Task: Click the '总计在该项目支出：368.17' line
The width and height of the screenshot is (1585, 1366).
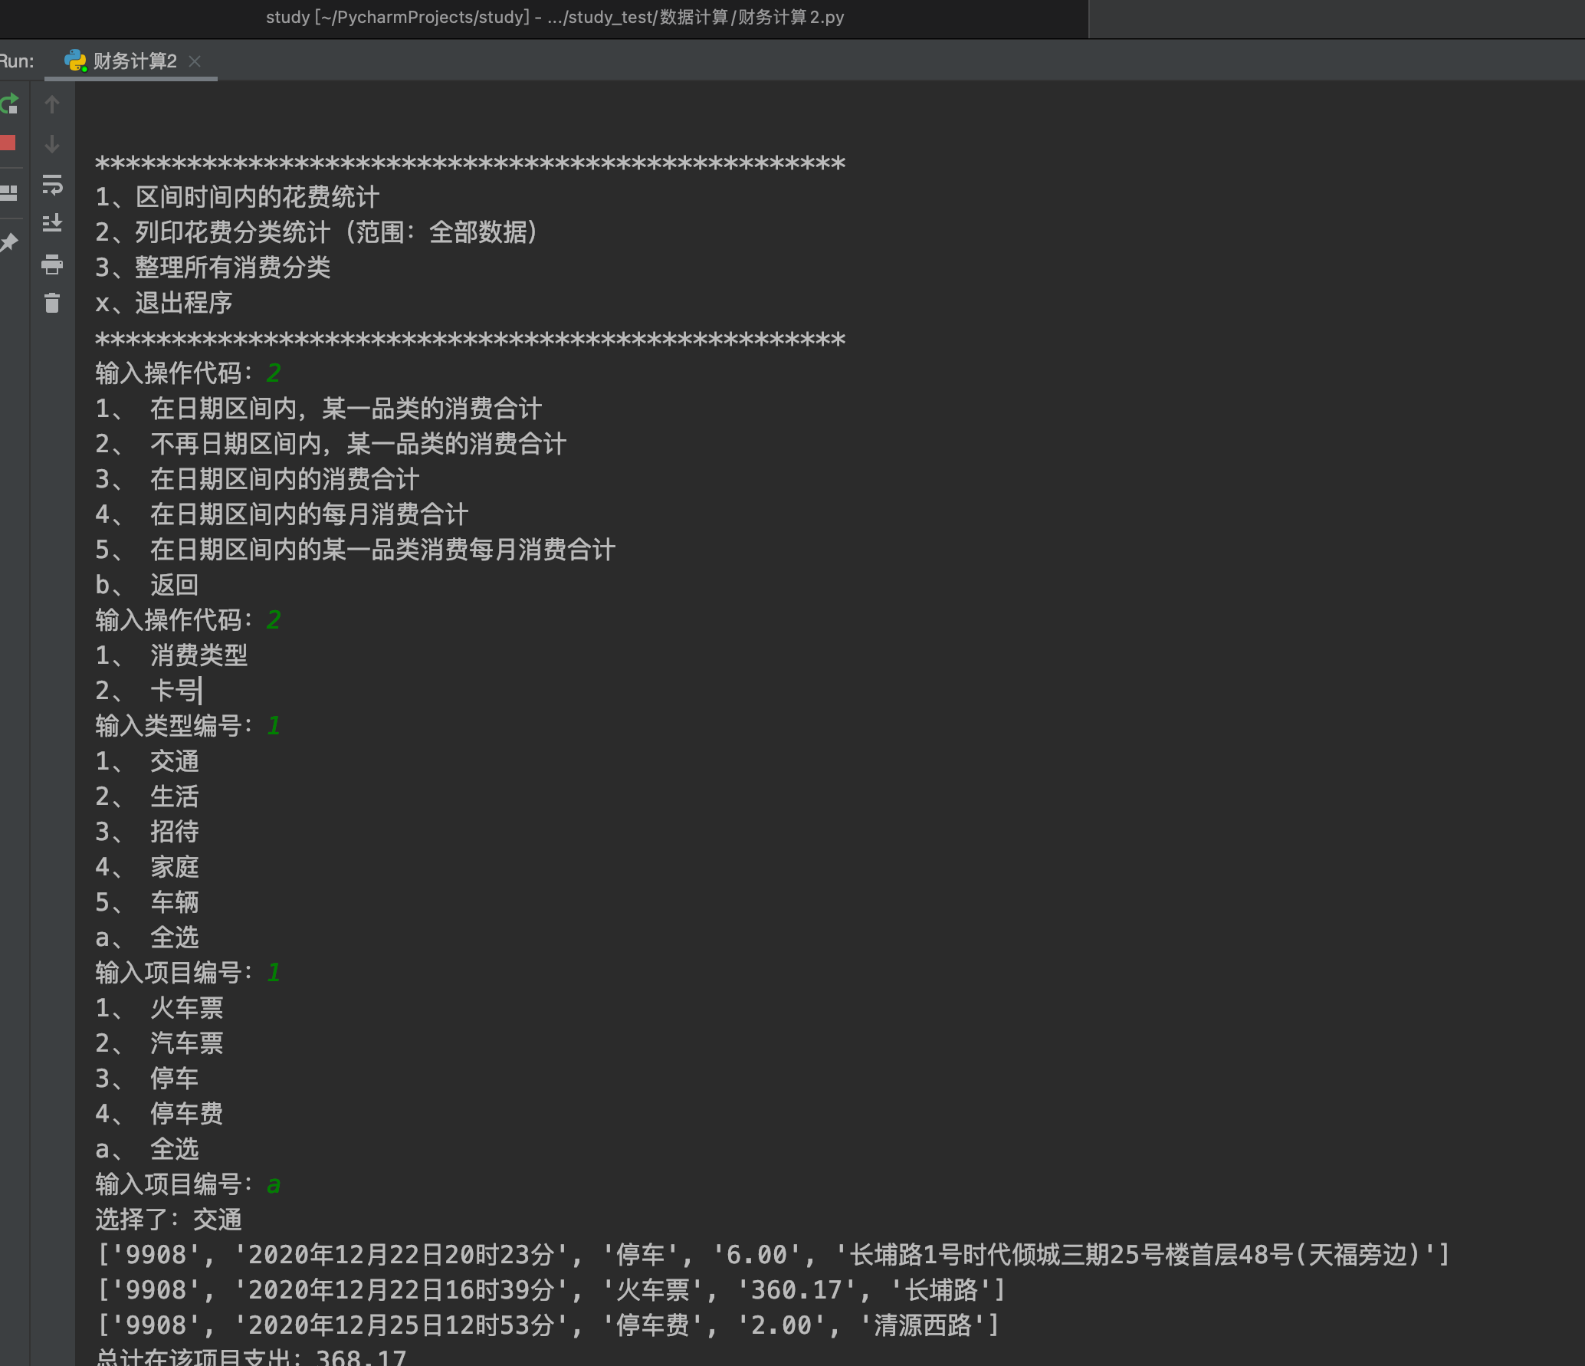Action: click(251, 1357)
